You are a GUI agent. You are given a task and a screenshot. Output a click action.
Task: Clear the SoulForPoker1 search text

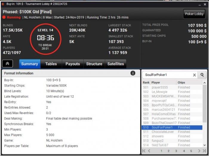click(194, 75)
